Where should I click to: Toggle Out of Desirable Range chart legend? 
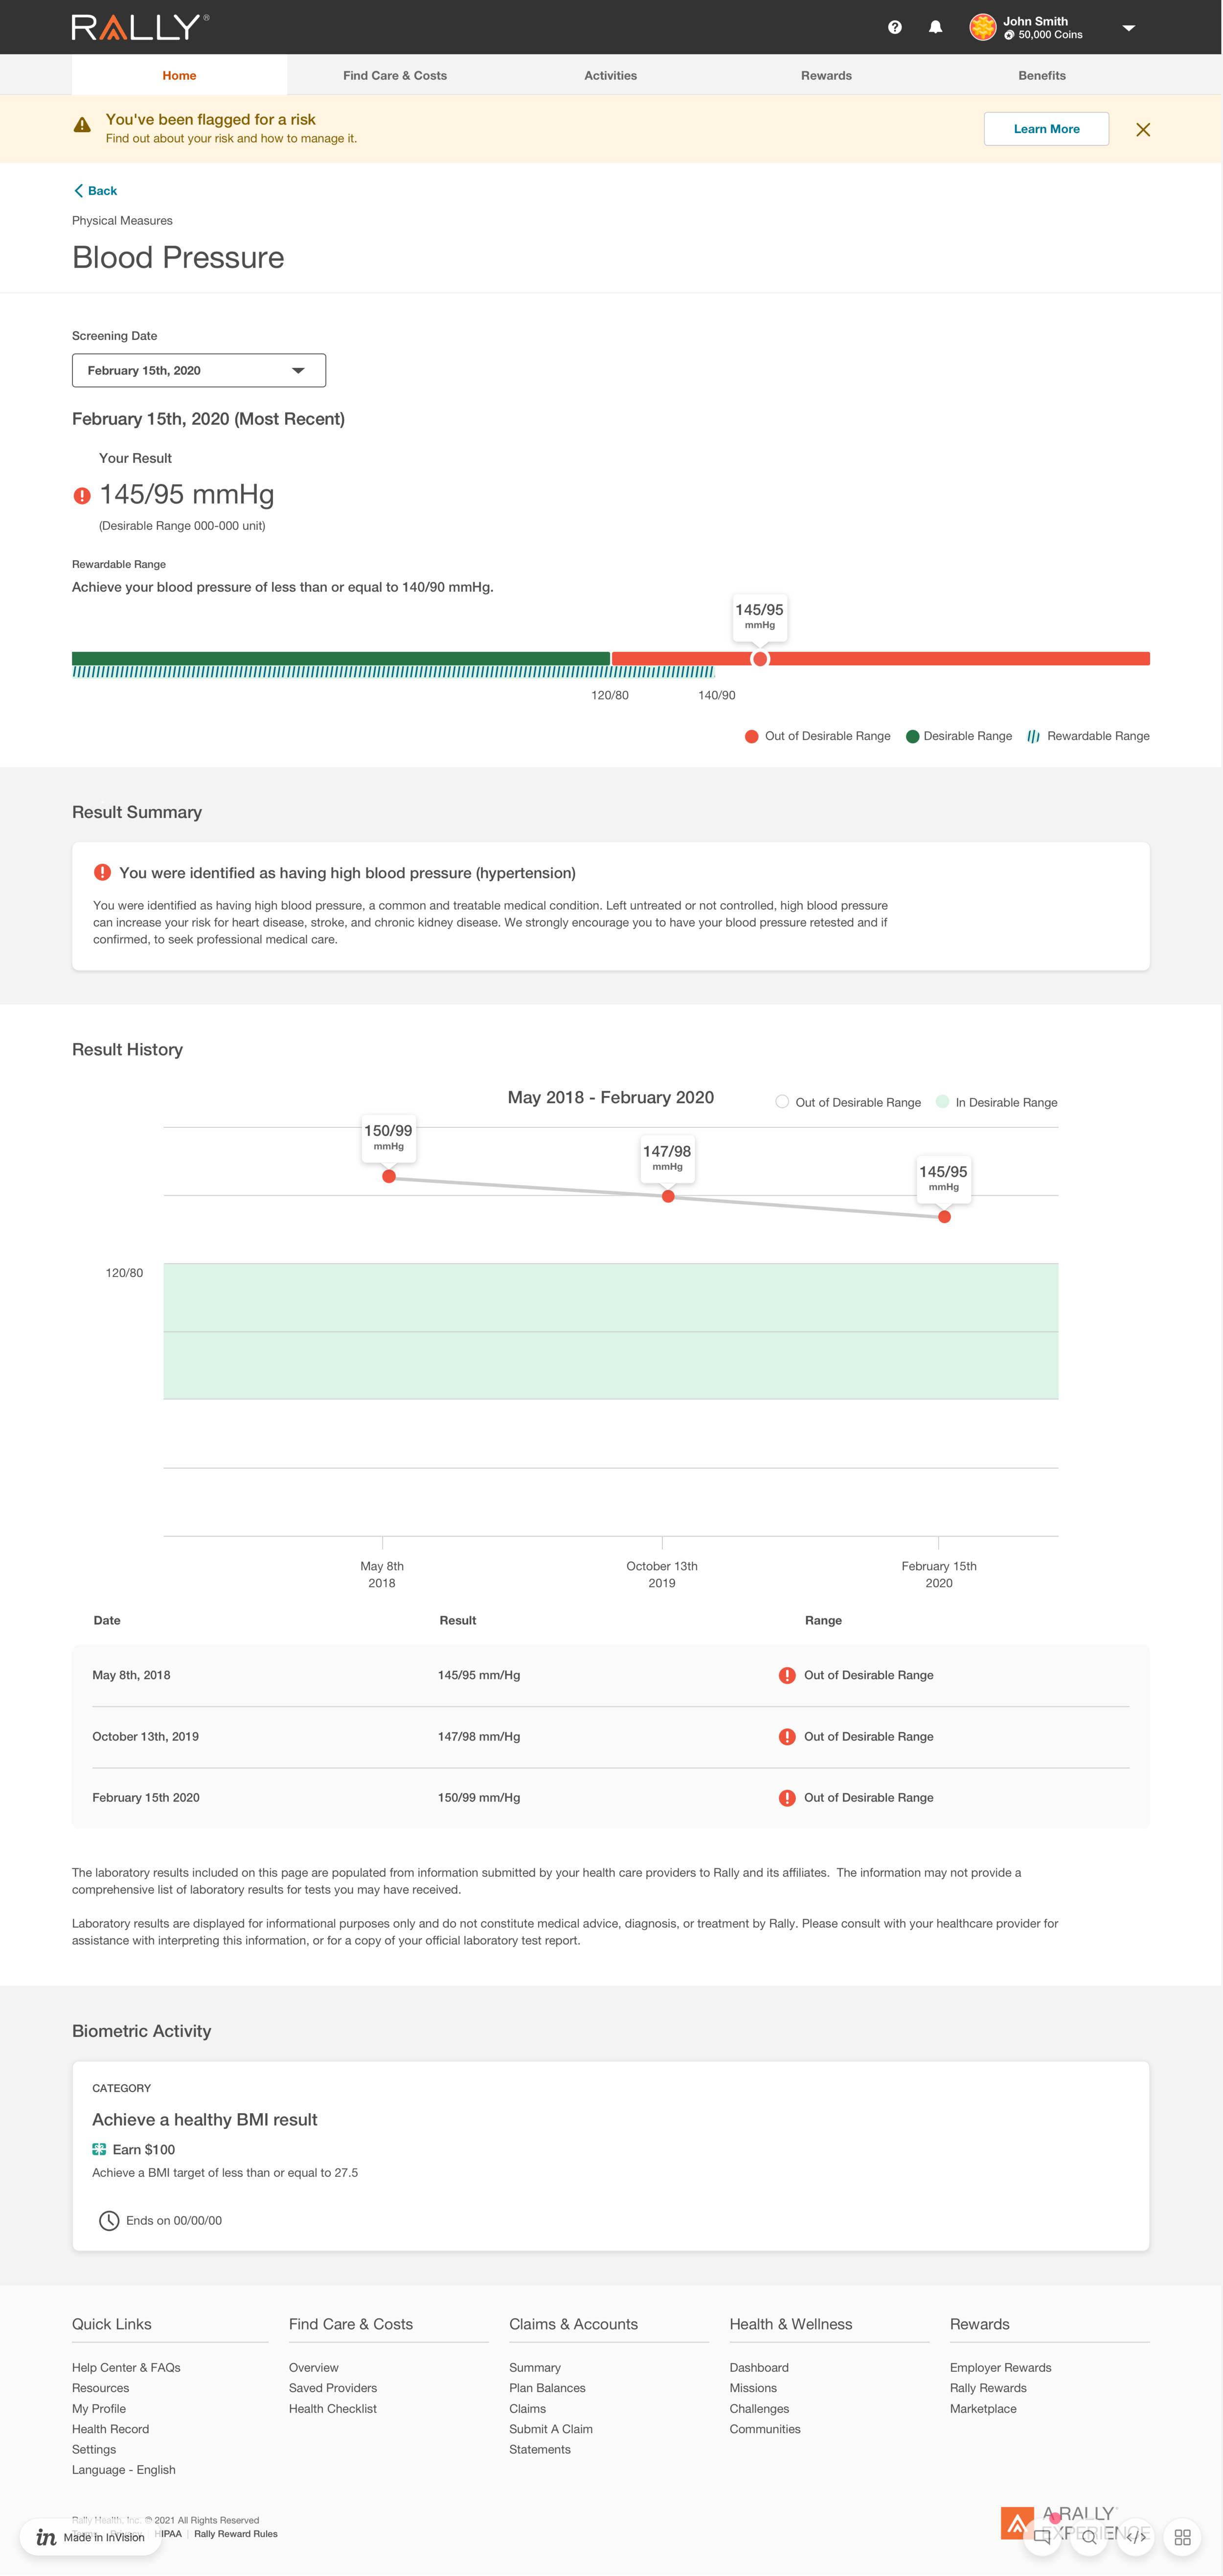[782, 1102]
